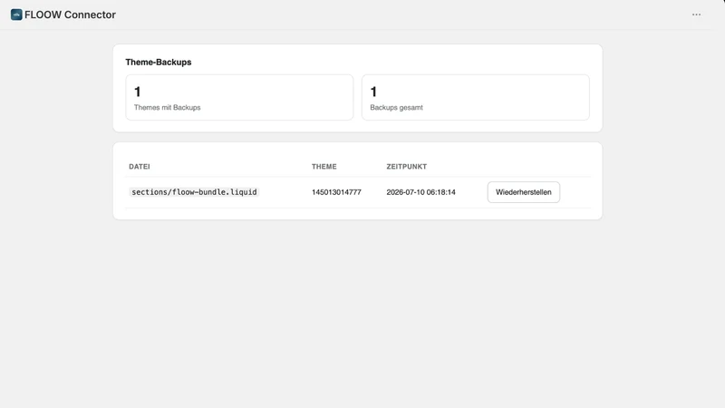Click timestamp 2026-07-10 06:18:14
The height and width of the screenshot is (408, 725).
point(420,192)
